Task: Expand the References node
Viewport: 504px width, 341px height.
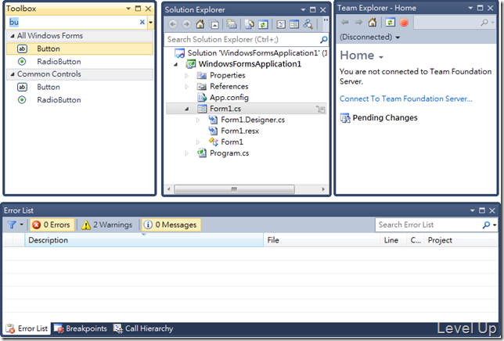Action: click(187, 87)
